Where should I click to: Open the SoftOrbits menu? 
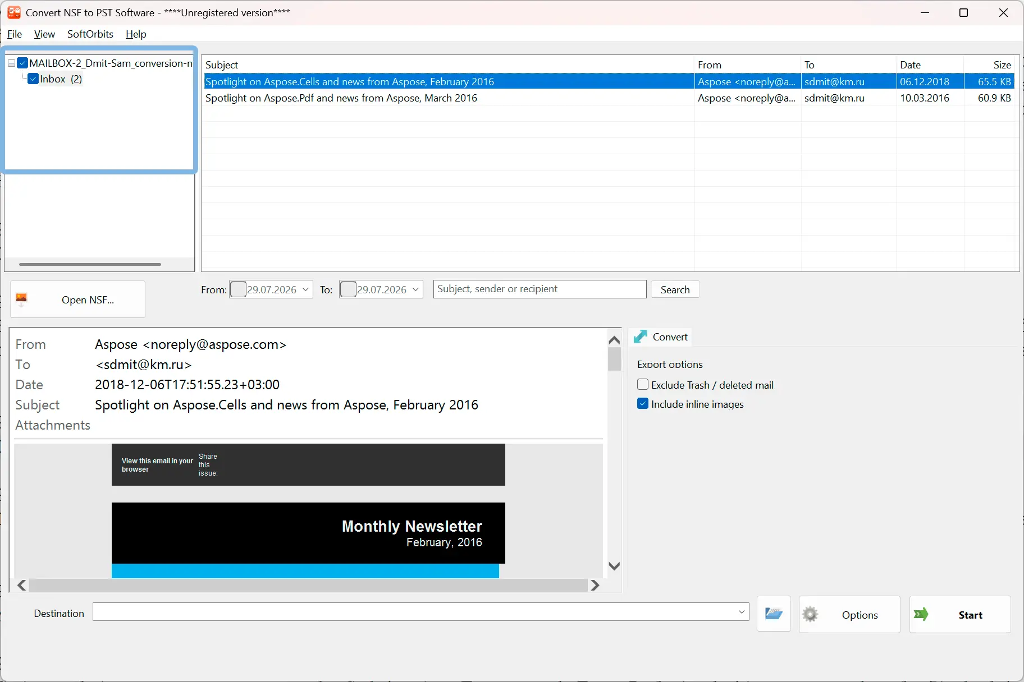90,34
